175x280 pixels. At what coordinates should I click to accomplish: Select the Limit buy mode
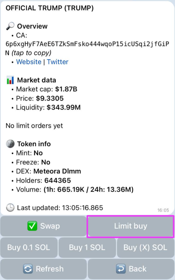pos(131,226)
